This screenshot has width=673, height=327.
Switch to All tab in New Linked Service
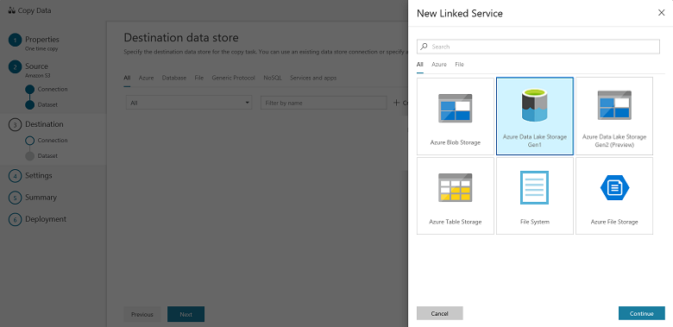(x=420, y=65)
